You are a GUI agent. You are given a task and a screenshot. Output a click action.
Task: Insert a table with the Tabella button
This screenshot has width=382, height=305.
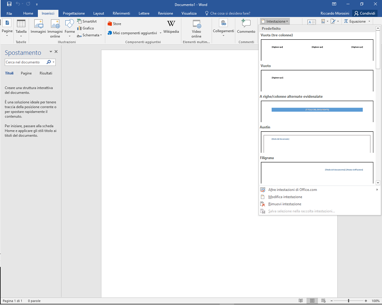click(x=21, y=28)
